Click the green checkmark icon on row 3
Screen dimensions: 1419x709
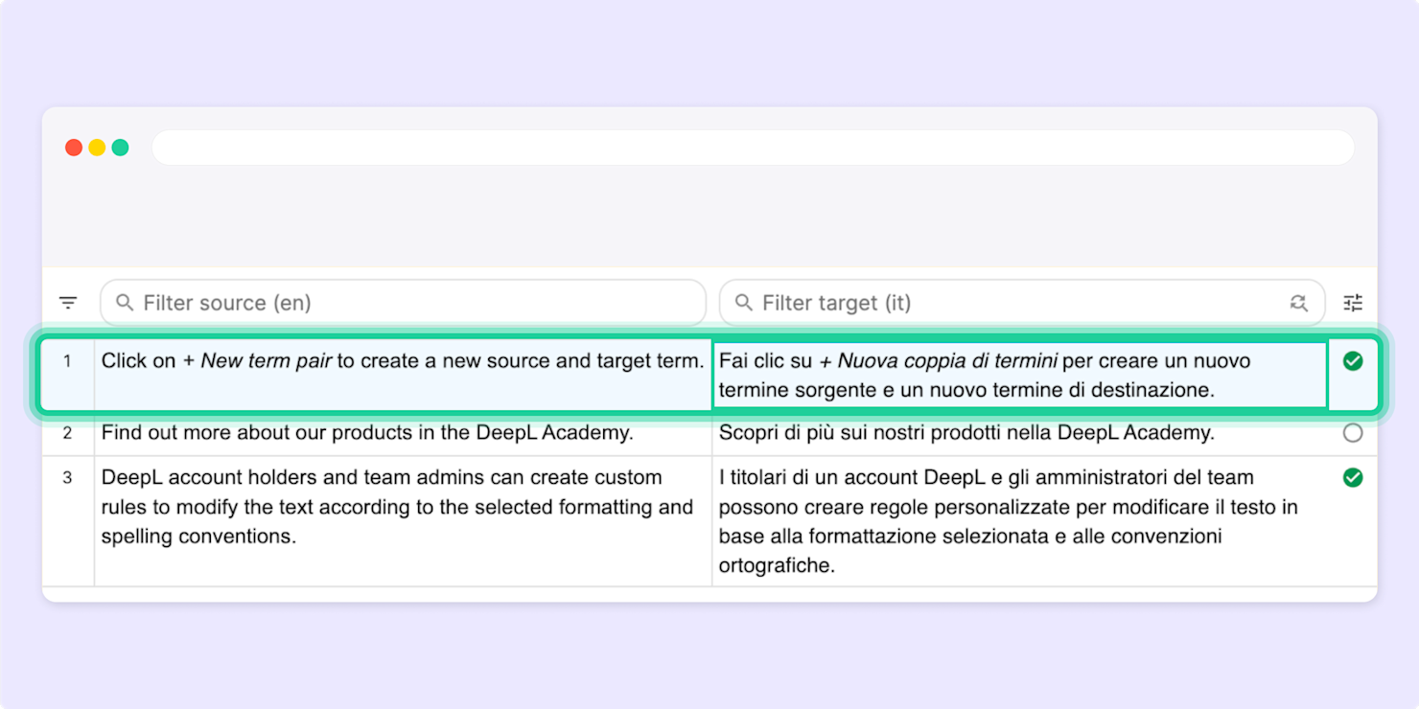pyautogui.click(x=1353, y=477)
